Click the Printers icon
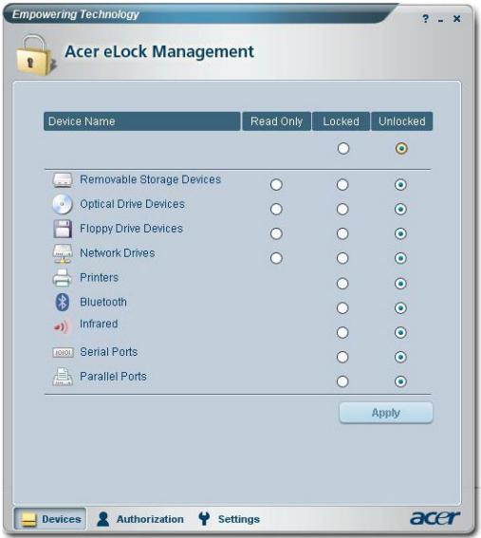This screenshot has width=481, height=538. (x=62, y=278)
